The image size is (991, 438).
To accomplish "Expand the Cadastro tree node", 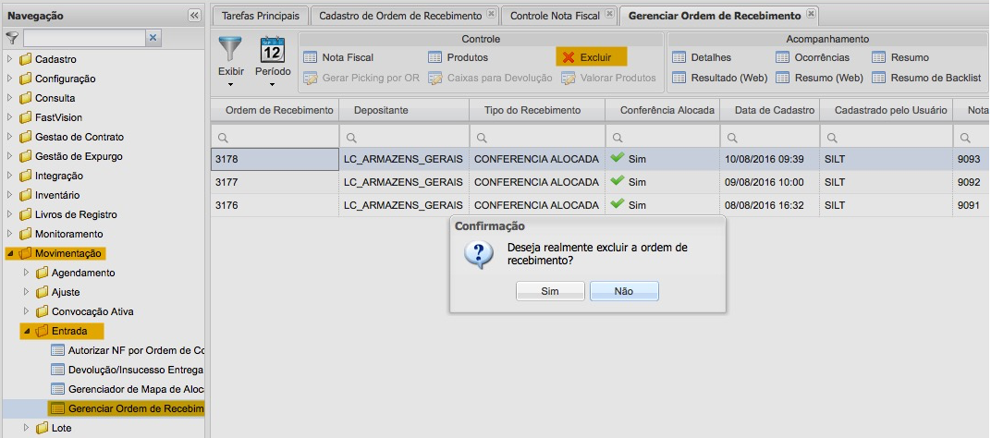I will [9, 59].
